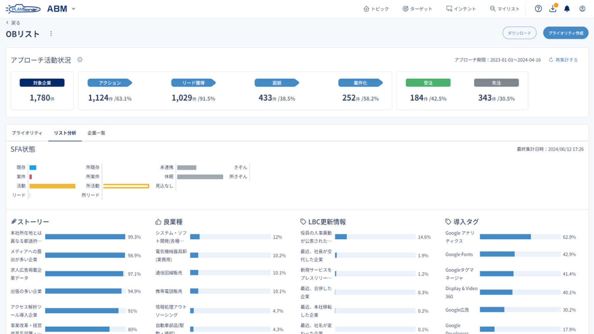
Task: Open the インテント menu
Action: click(461, 9)
